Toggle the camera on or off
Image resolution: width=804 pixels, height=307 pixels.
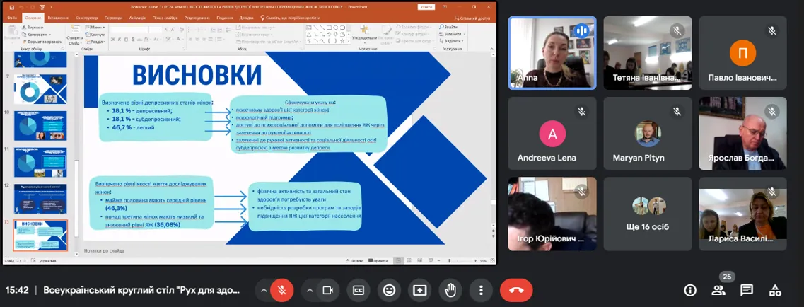point(327,290)
